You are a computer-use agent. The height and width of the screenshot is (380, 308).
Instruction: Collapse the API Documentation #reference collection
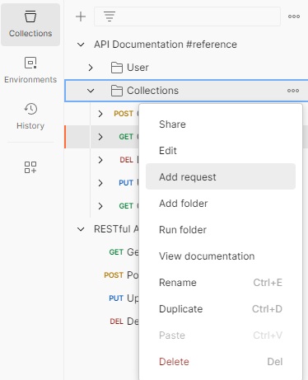(81, 45)
